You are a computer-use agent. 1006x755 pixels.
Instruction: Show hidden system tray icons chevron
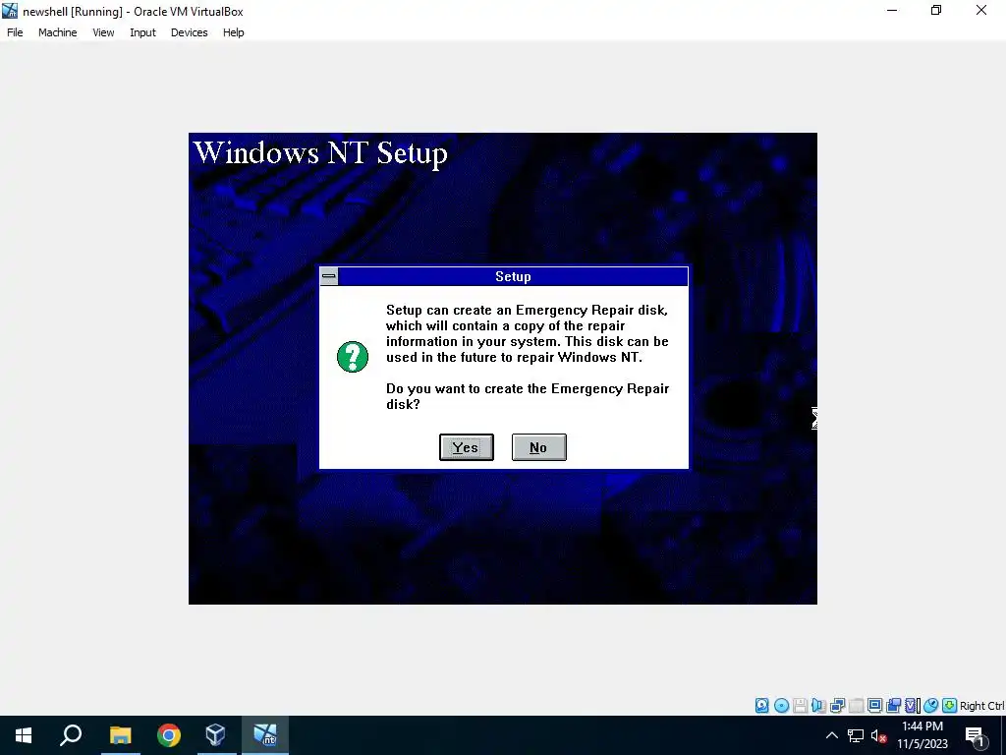(x=831, y=735)
